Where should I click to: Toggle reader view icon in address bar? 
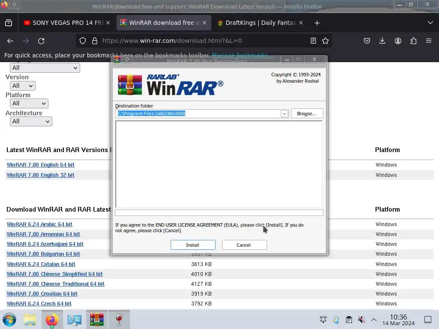[313, 41]
